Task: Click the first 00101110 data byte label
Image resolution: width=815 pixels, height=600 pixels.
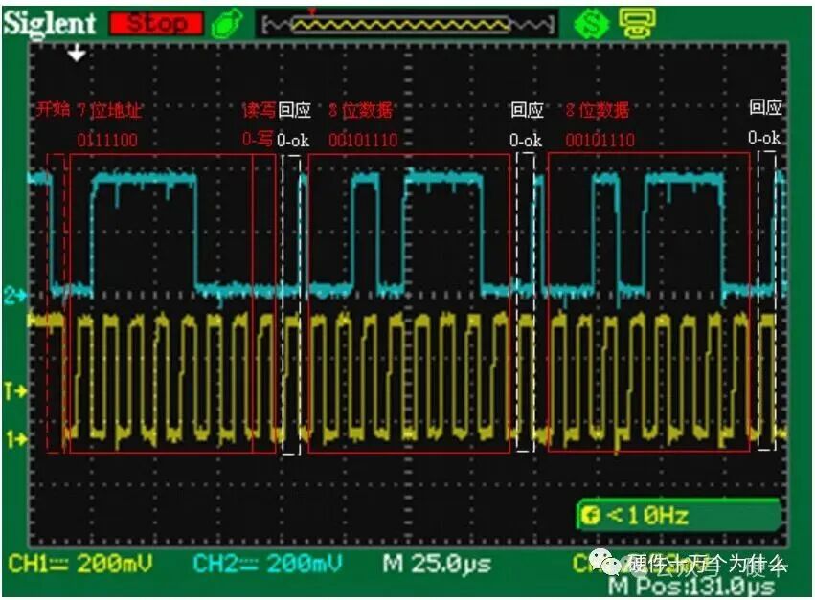Action: 363,141
